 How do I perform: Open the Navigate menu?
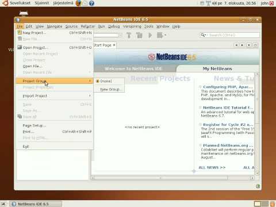point(55,26)
